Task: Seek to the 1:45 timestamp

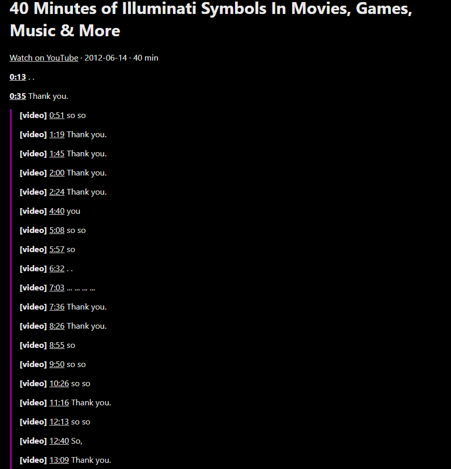Action: point(57,153)
